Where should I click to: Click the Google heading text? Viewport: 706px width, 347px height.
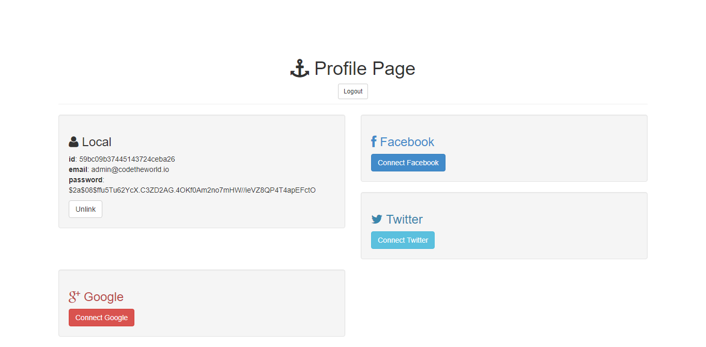(x=104, y=297)
